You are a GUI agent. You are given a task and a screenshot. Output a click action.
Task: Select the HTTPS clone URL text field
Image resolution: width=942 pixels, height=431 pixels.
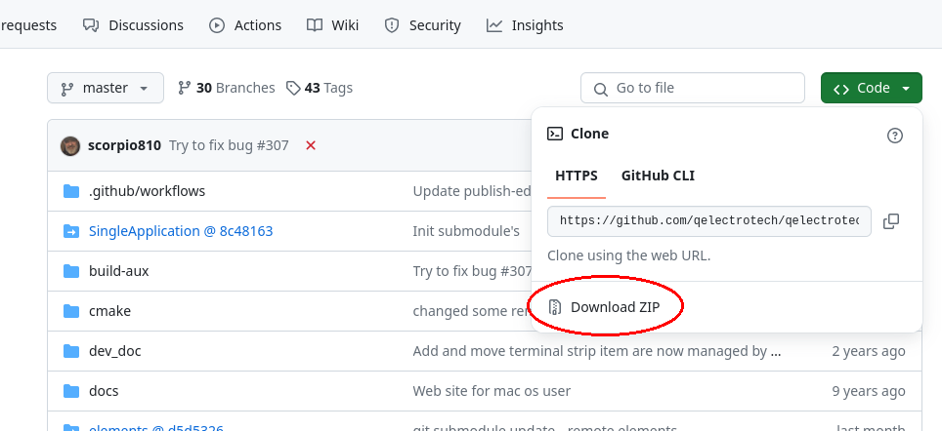click(708, 221)
